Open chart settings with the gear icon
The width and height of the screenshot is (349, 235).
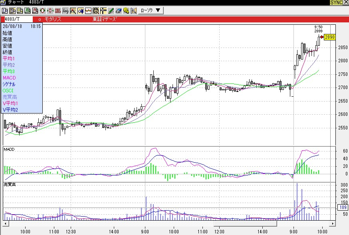point(126,10)
